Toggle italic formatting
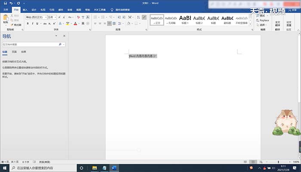Viewport: 301px width, 172px height. [x=32, y=23]
